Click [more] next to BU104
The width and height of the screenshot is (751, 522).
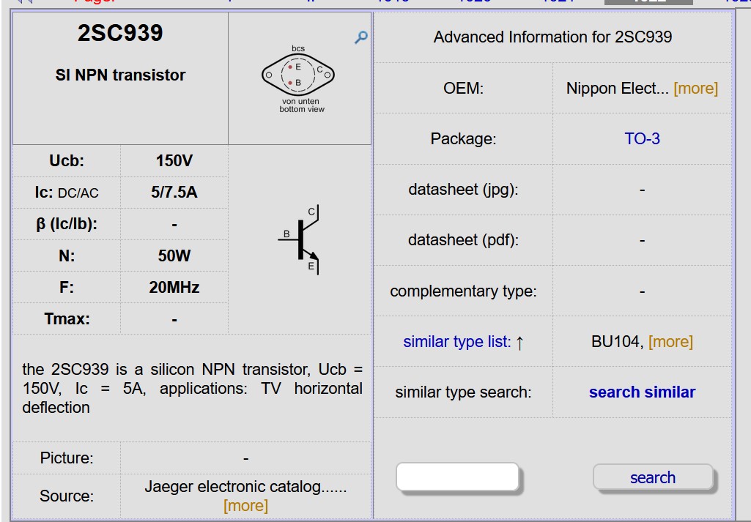[670, 342]
